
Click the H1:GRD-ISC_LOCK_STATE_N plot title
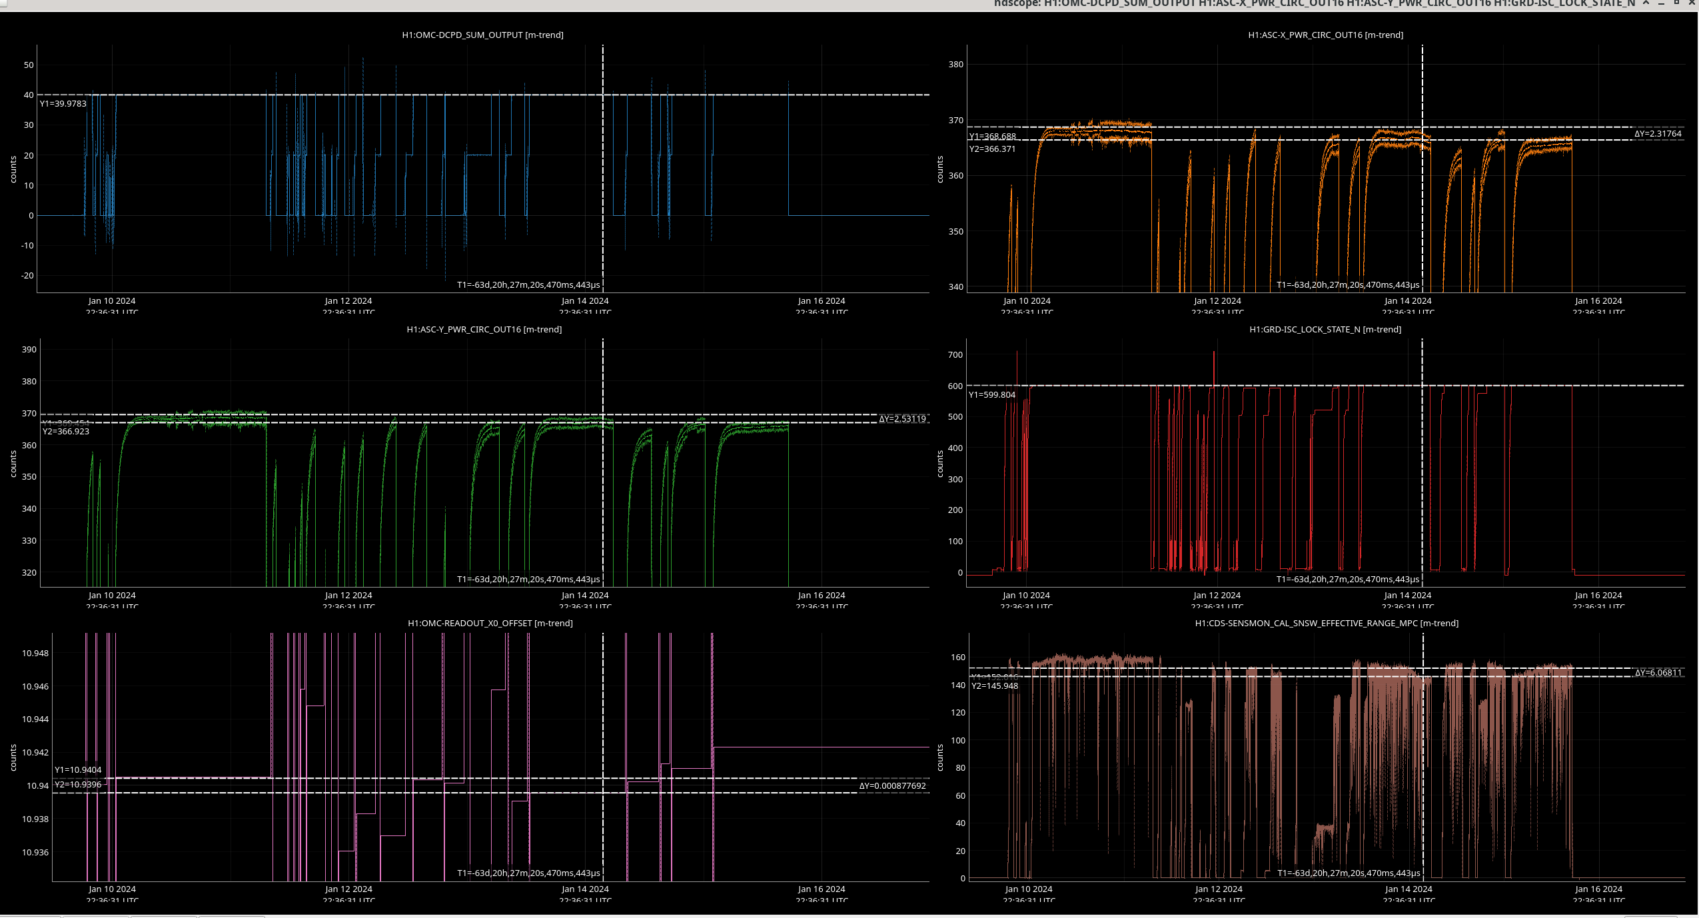point(1325,329)
